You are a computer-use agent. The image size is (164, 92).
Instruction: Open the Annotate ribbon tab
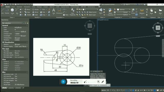(19, 7)
